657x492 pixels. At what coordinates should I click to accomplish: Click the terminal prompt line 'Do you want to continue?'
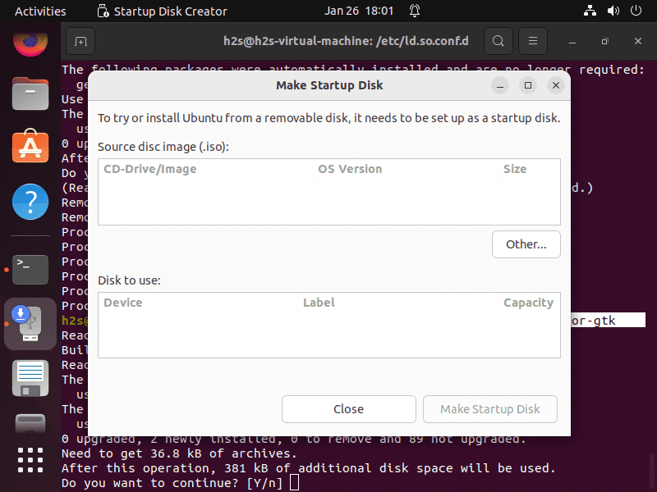pyautogui.click(x=172, y=483)
